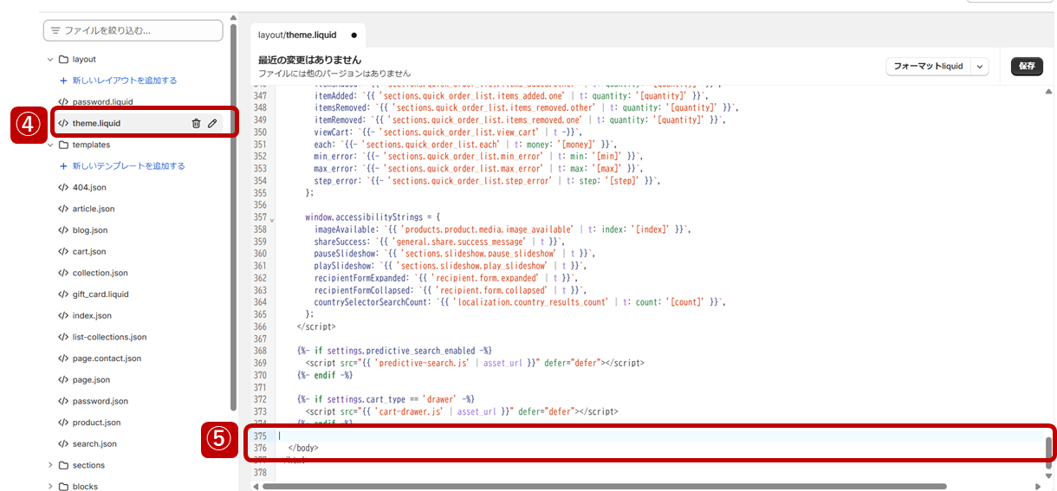Click the sections folder icon
1057x491 pixels.
click(63, 466)
